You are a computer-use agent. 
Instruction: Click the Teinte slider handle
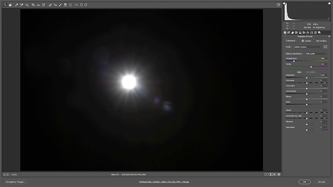point(311,67)
